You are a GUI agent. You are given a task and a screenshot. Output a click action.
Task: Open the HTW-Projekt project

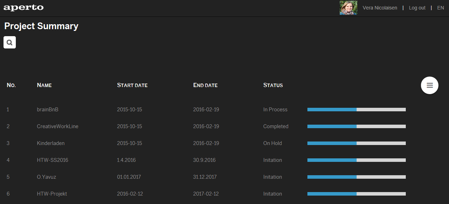[52, 194]
